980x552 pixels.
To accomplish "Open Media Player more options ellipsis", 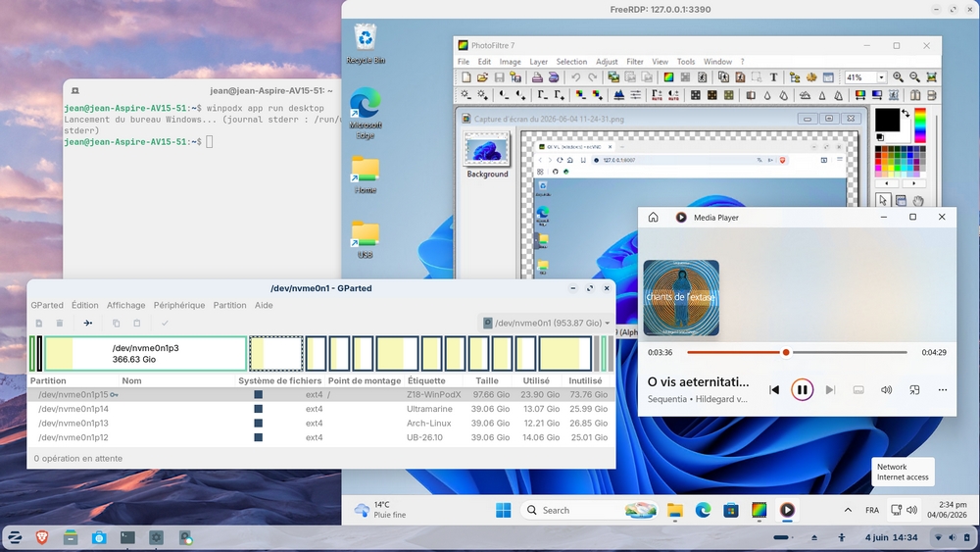I will click(943, 390).
